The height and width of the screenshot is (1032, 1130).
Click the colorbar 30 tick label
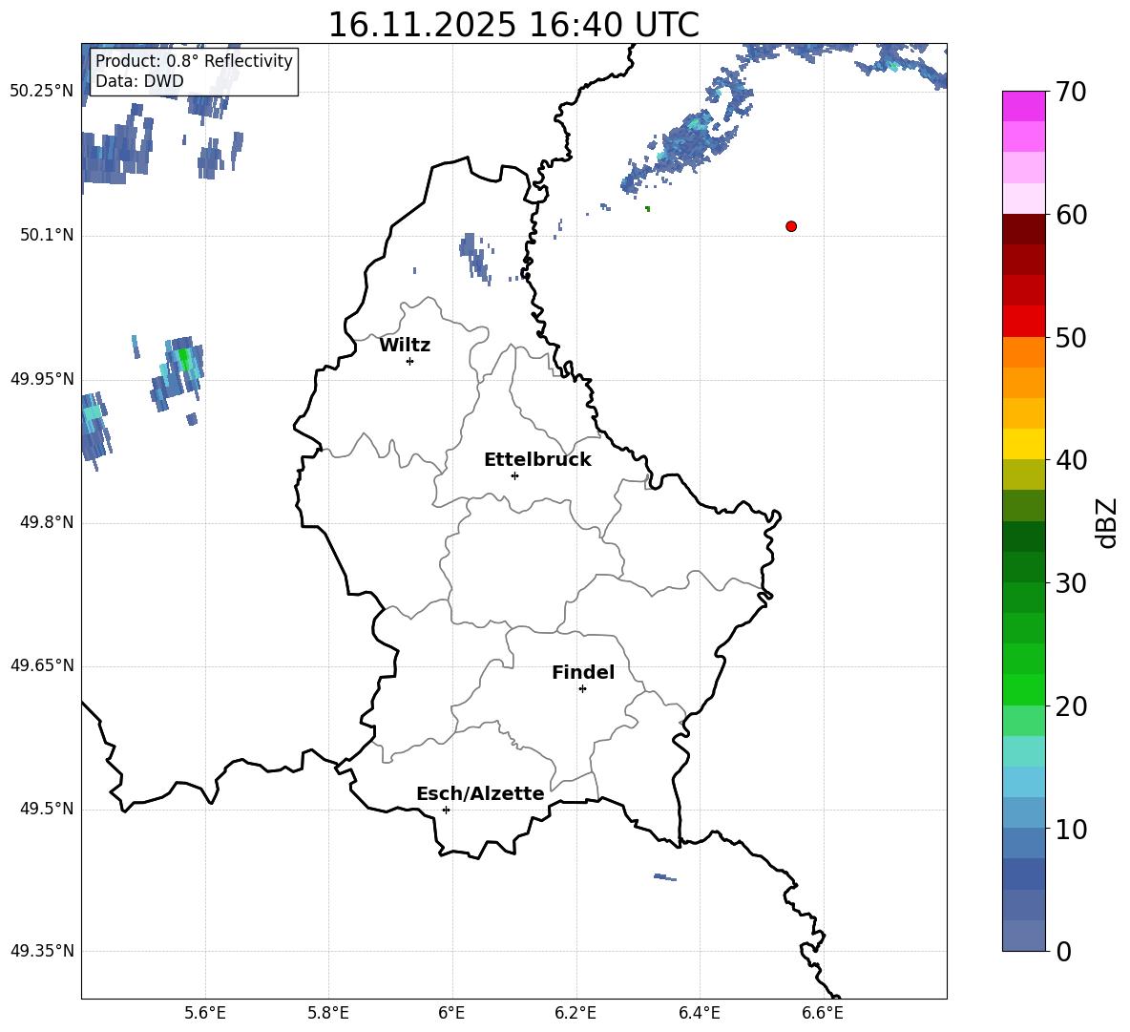1071,583
